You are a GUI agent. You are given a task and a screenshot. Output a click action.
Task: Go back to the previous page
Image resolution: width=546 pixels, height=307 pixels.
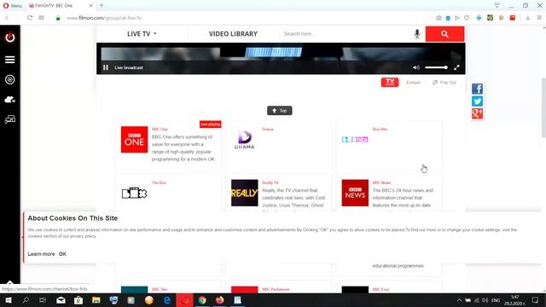(7, 18)
